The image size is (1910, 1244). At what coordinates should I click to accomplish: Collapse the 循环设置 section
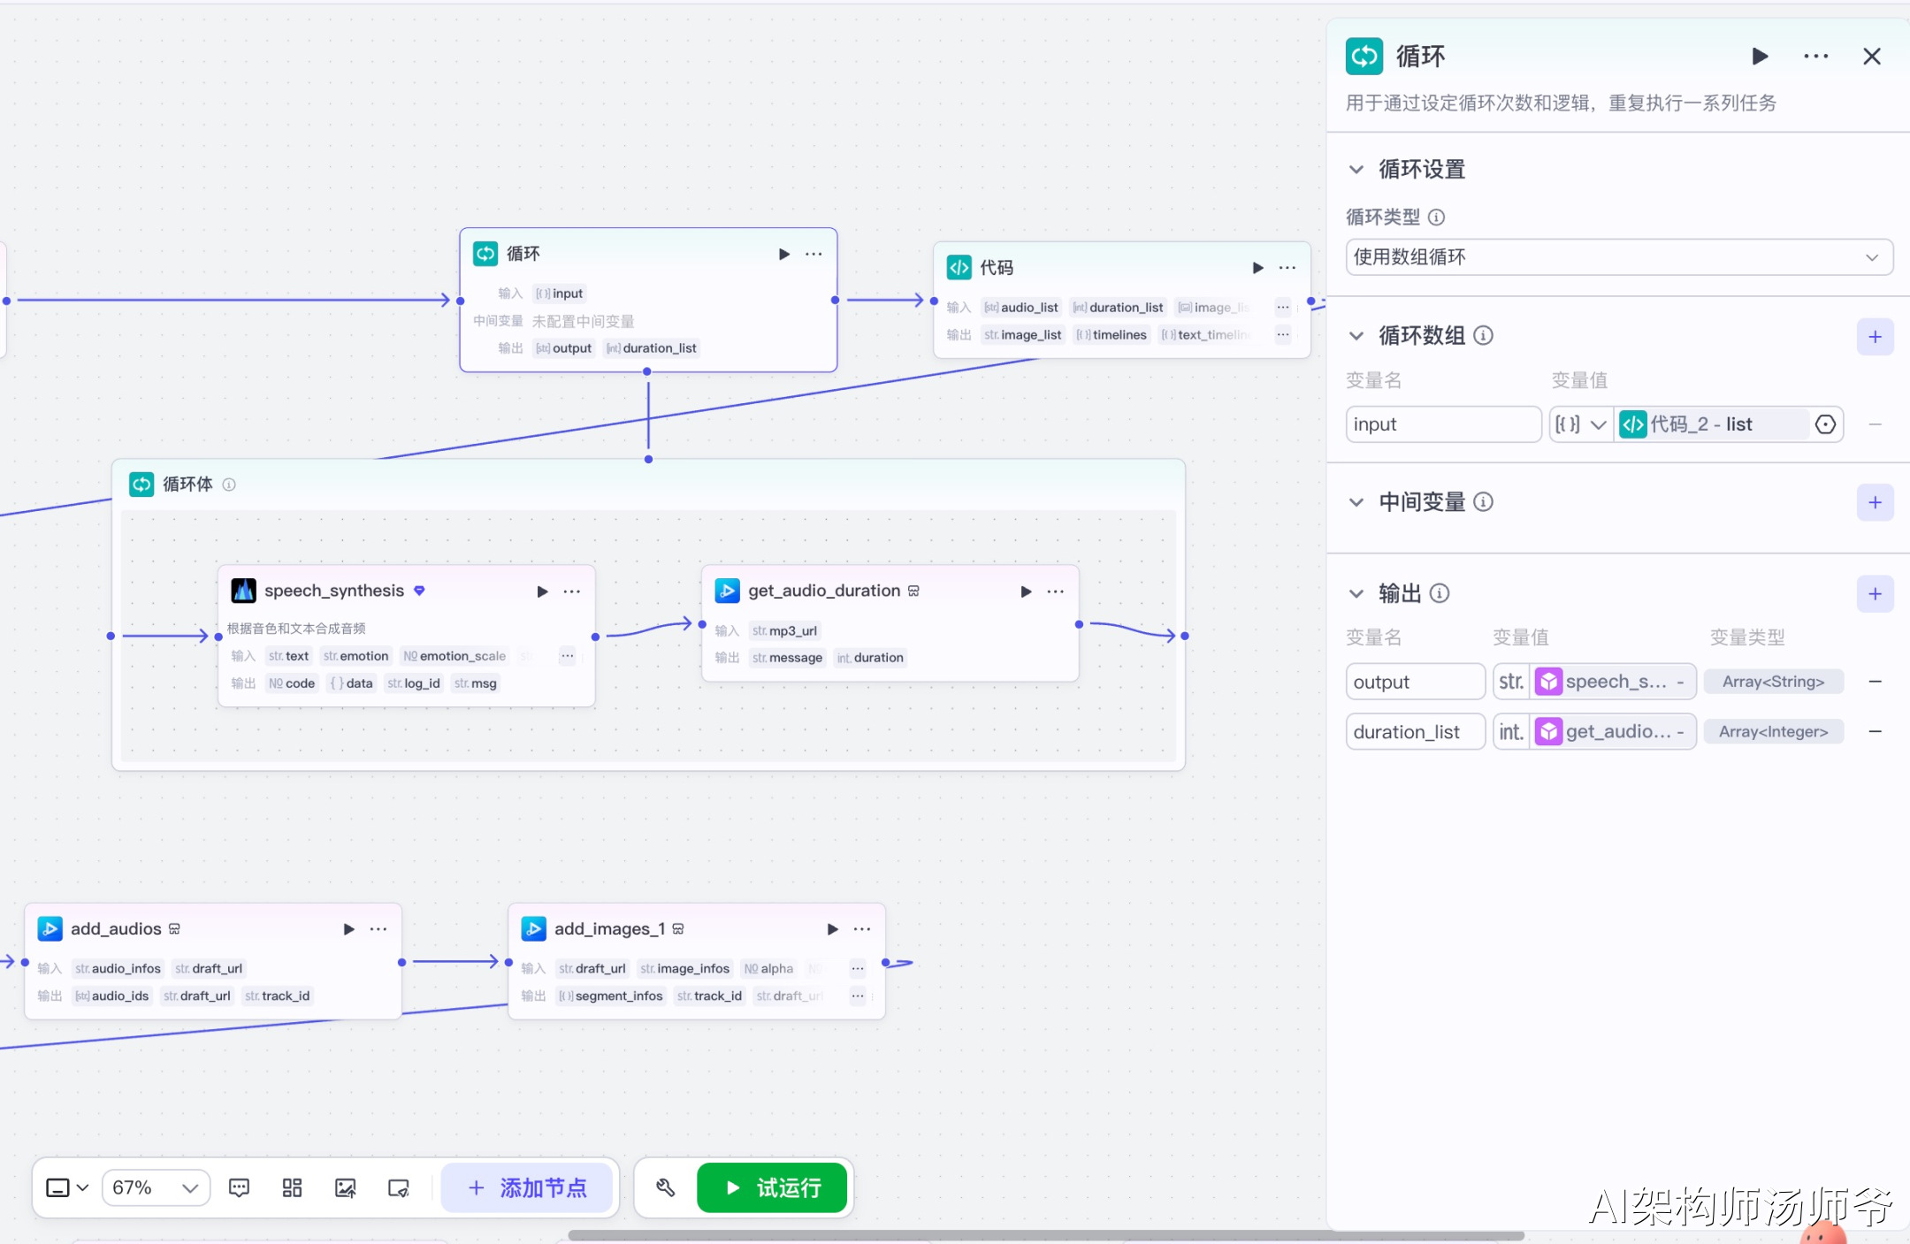(x=1356, y=169)
